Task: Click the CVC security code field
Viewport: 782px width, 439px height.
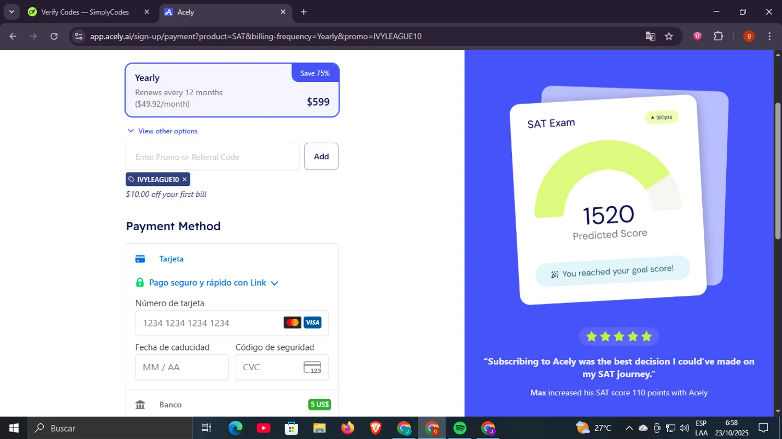Action: pos(282,367)
